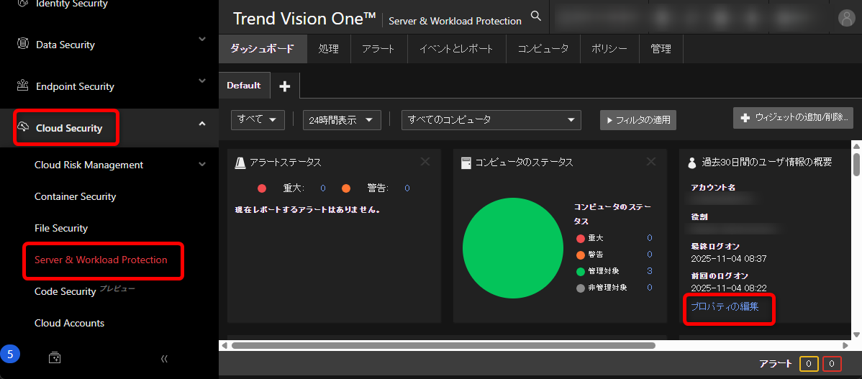Open the すべてのコンピュータ dropdown
Screen dimensions: 862x379
coord(491,120)
